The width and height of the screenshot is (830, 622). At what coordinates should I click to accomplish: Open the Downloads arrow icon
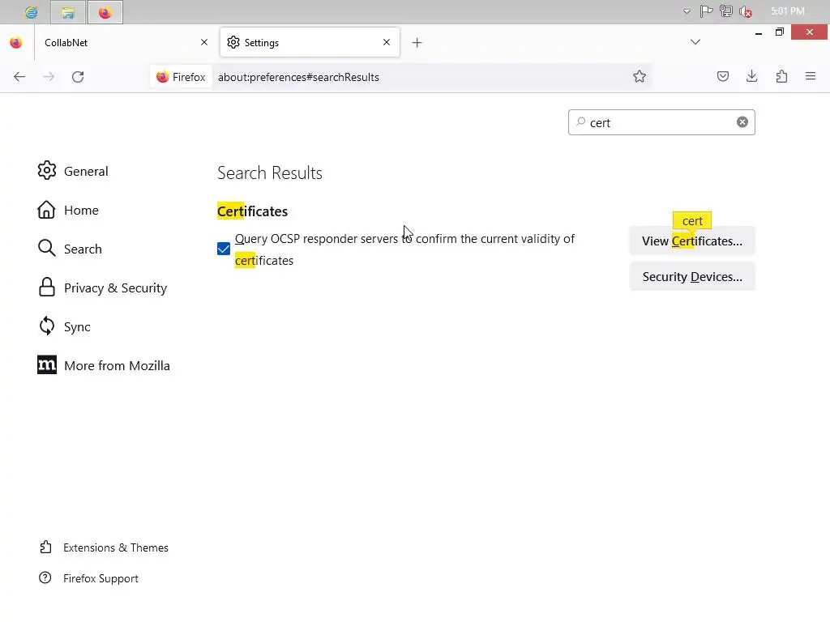tap(752, 77)
